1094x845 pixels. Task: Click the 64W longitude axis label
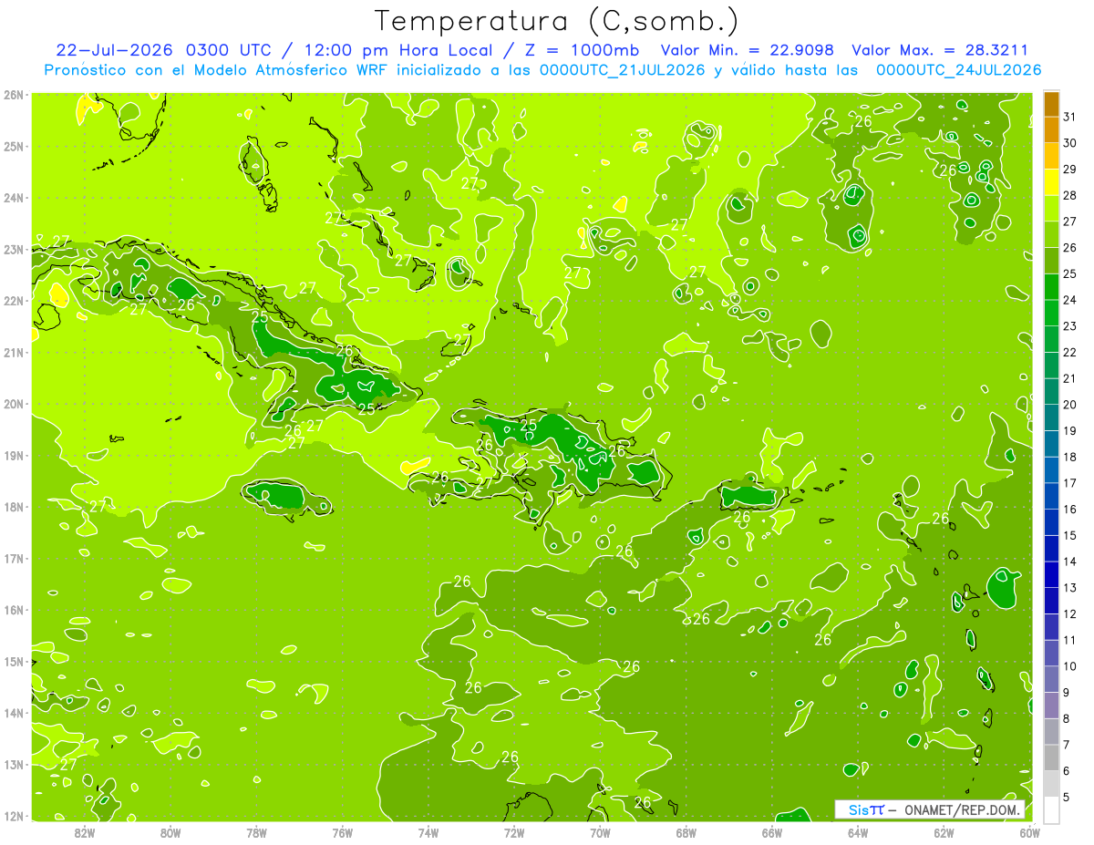(858, 831)
